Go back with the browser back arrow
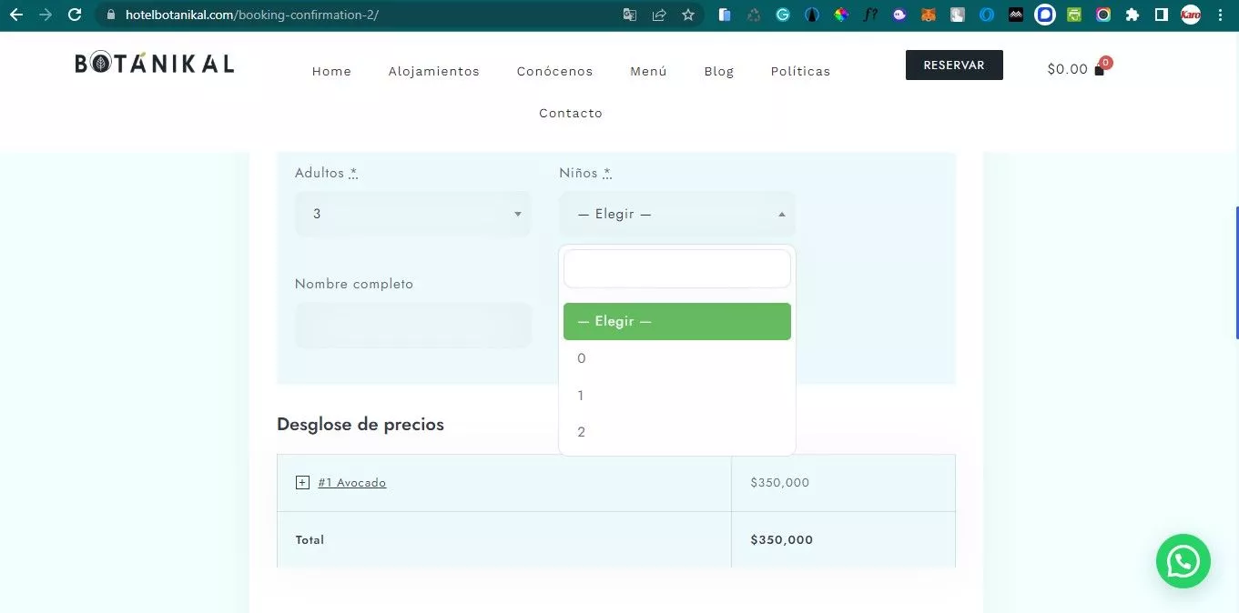Image resolution: width=1239 pixels, height=613 pixels. coord(15,15)
